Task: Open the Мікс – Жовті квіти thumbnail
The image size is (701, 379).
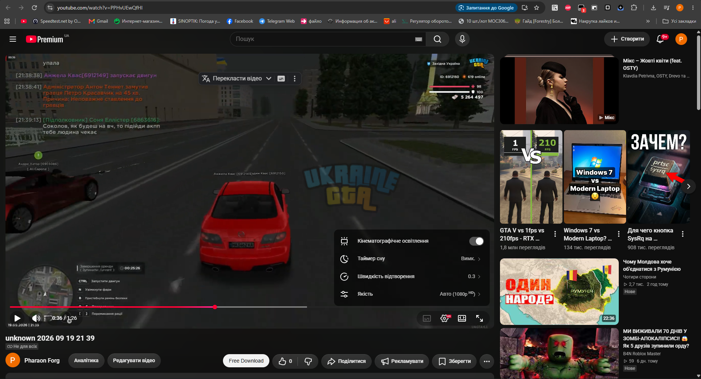Action: coord(559,90)
